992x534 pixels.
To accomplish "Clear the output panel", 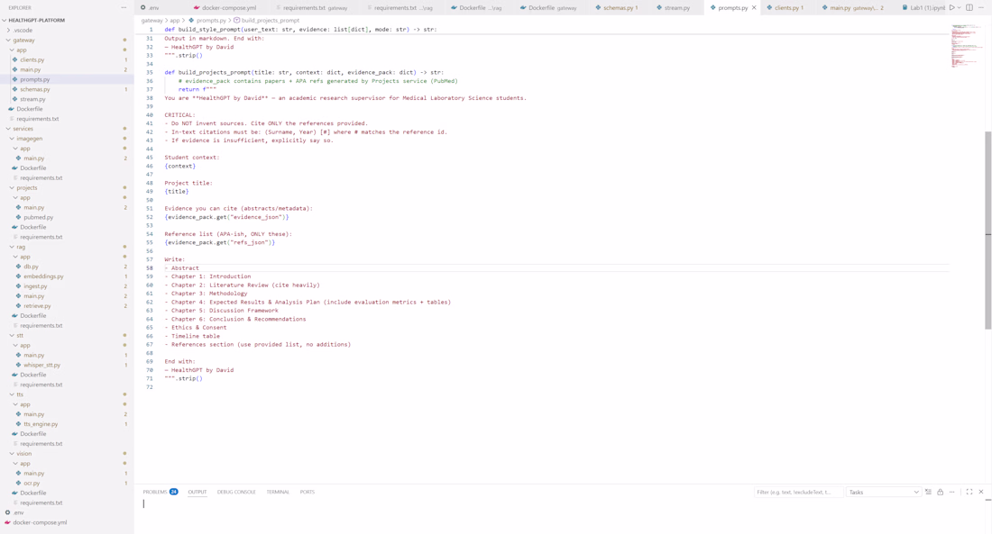I will 928,492.
